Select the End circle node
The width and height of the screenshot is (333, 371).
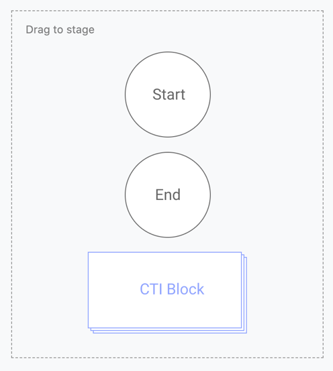[x=168, y=195]
